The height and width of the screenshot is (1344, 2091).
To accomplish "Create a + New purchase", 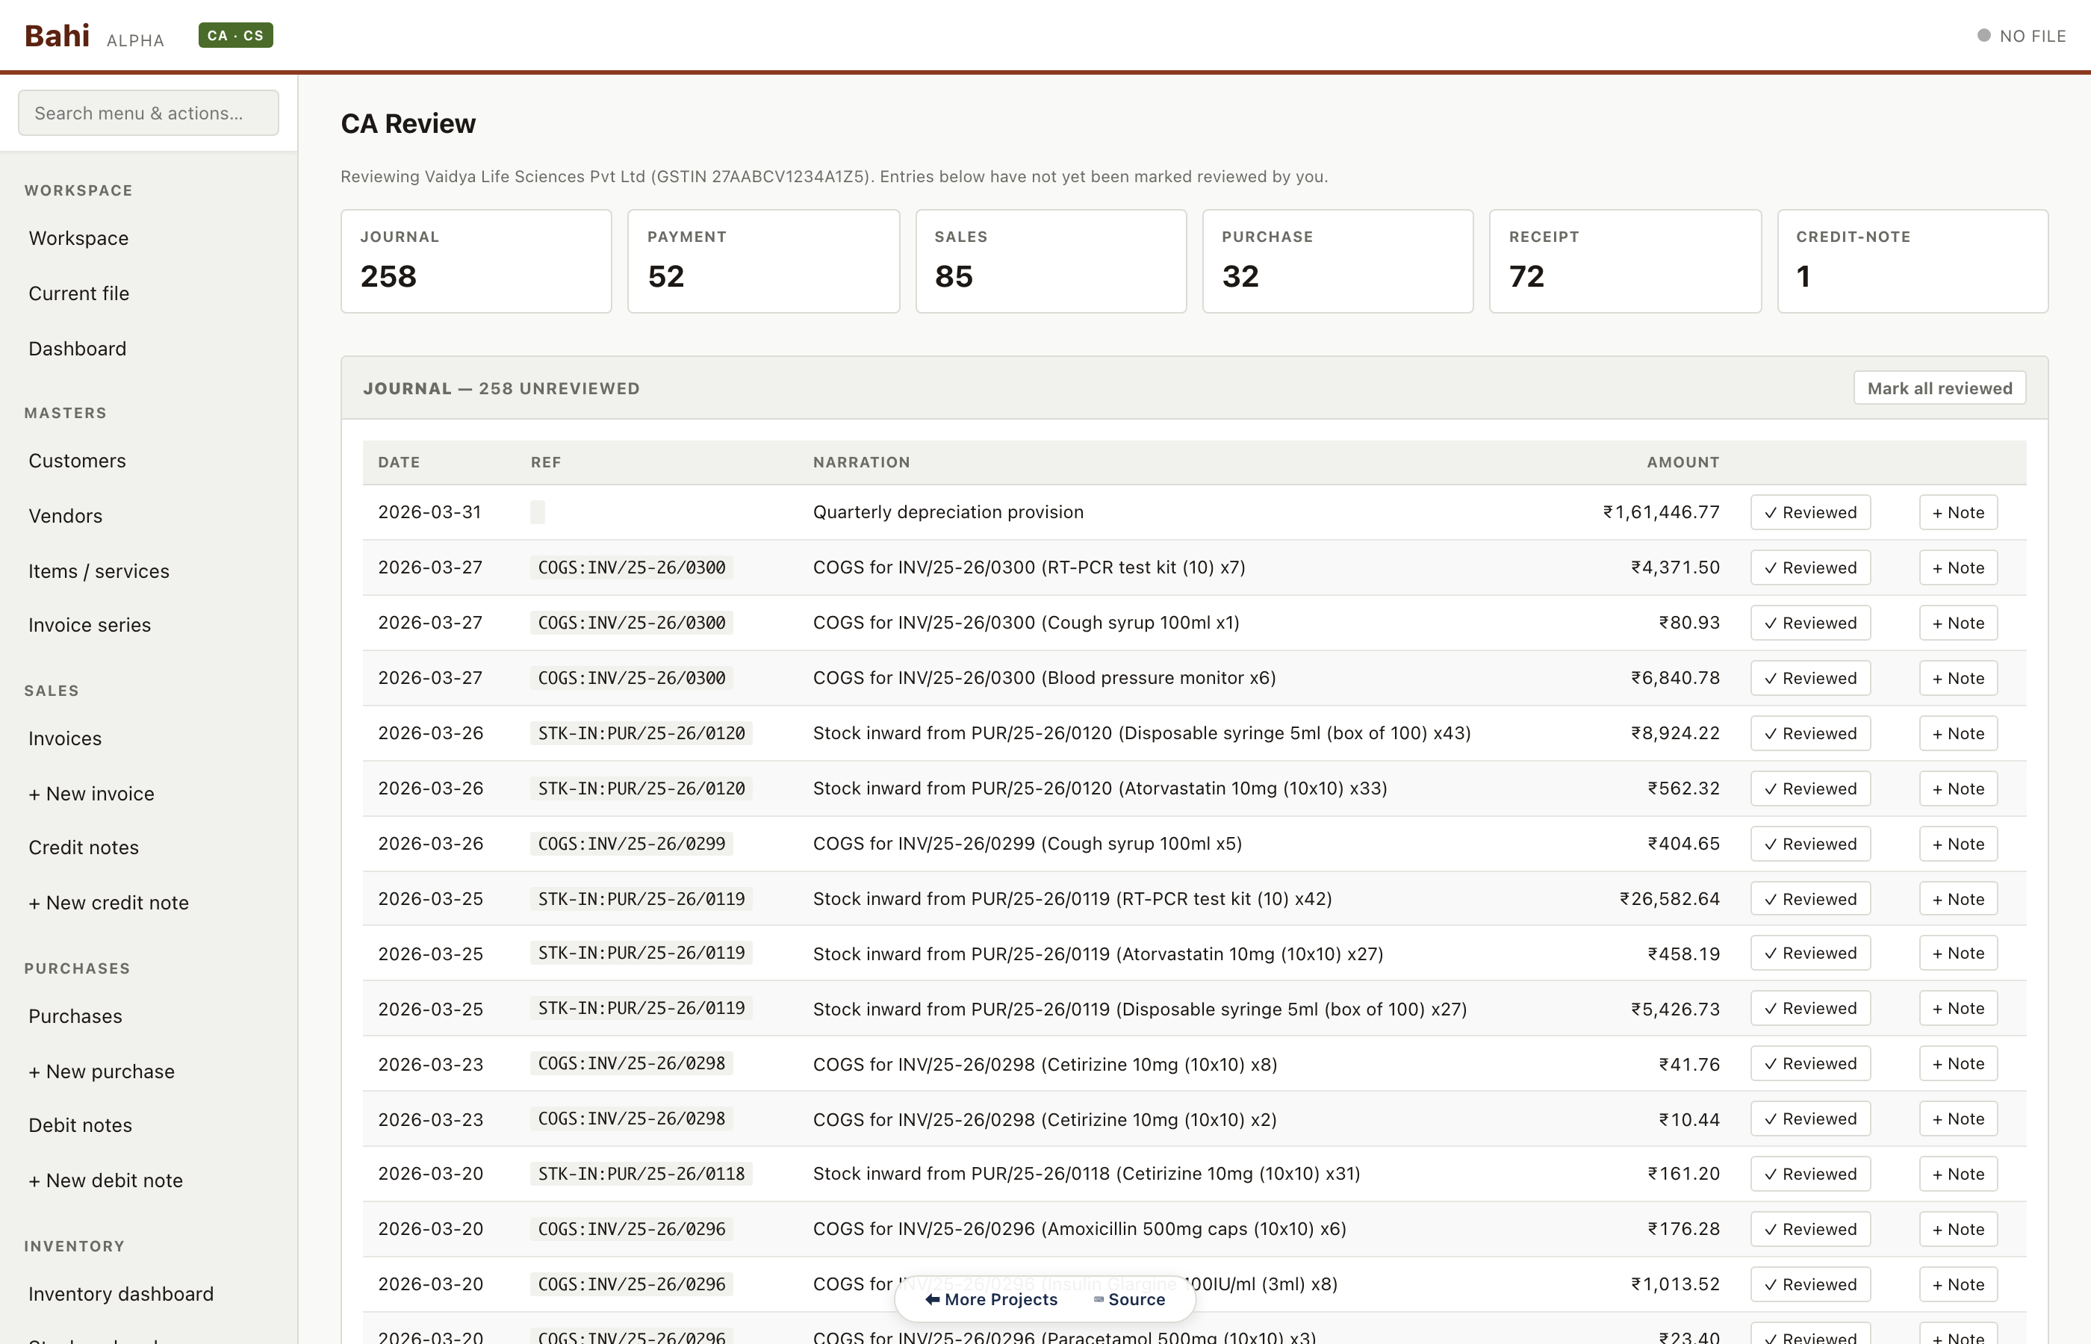I will point(102,1071).
